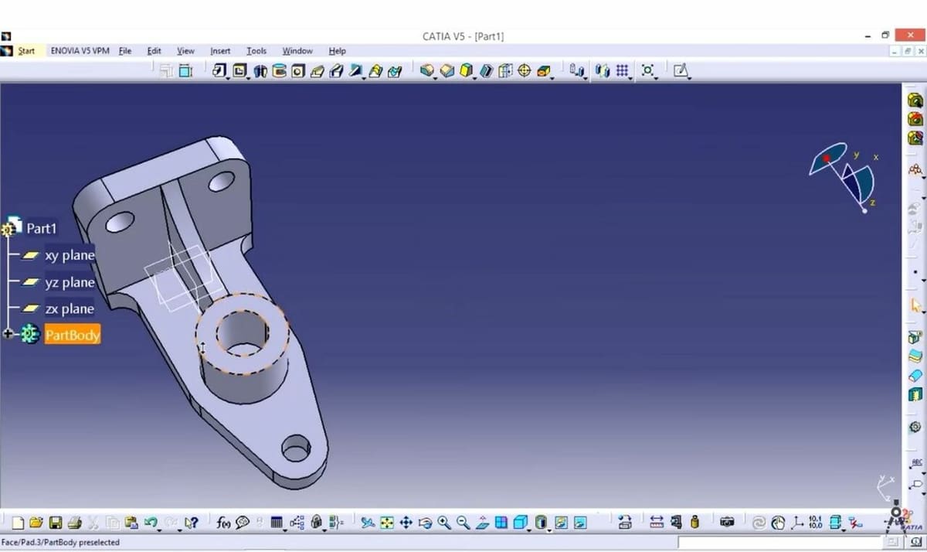Viewport: 927px width, 552px height.
Task: Click the Sketcher icon in toolbar
Action: pyautogui.click(x=680, y=70)
